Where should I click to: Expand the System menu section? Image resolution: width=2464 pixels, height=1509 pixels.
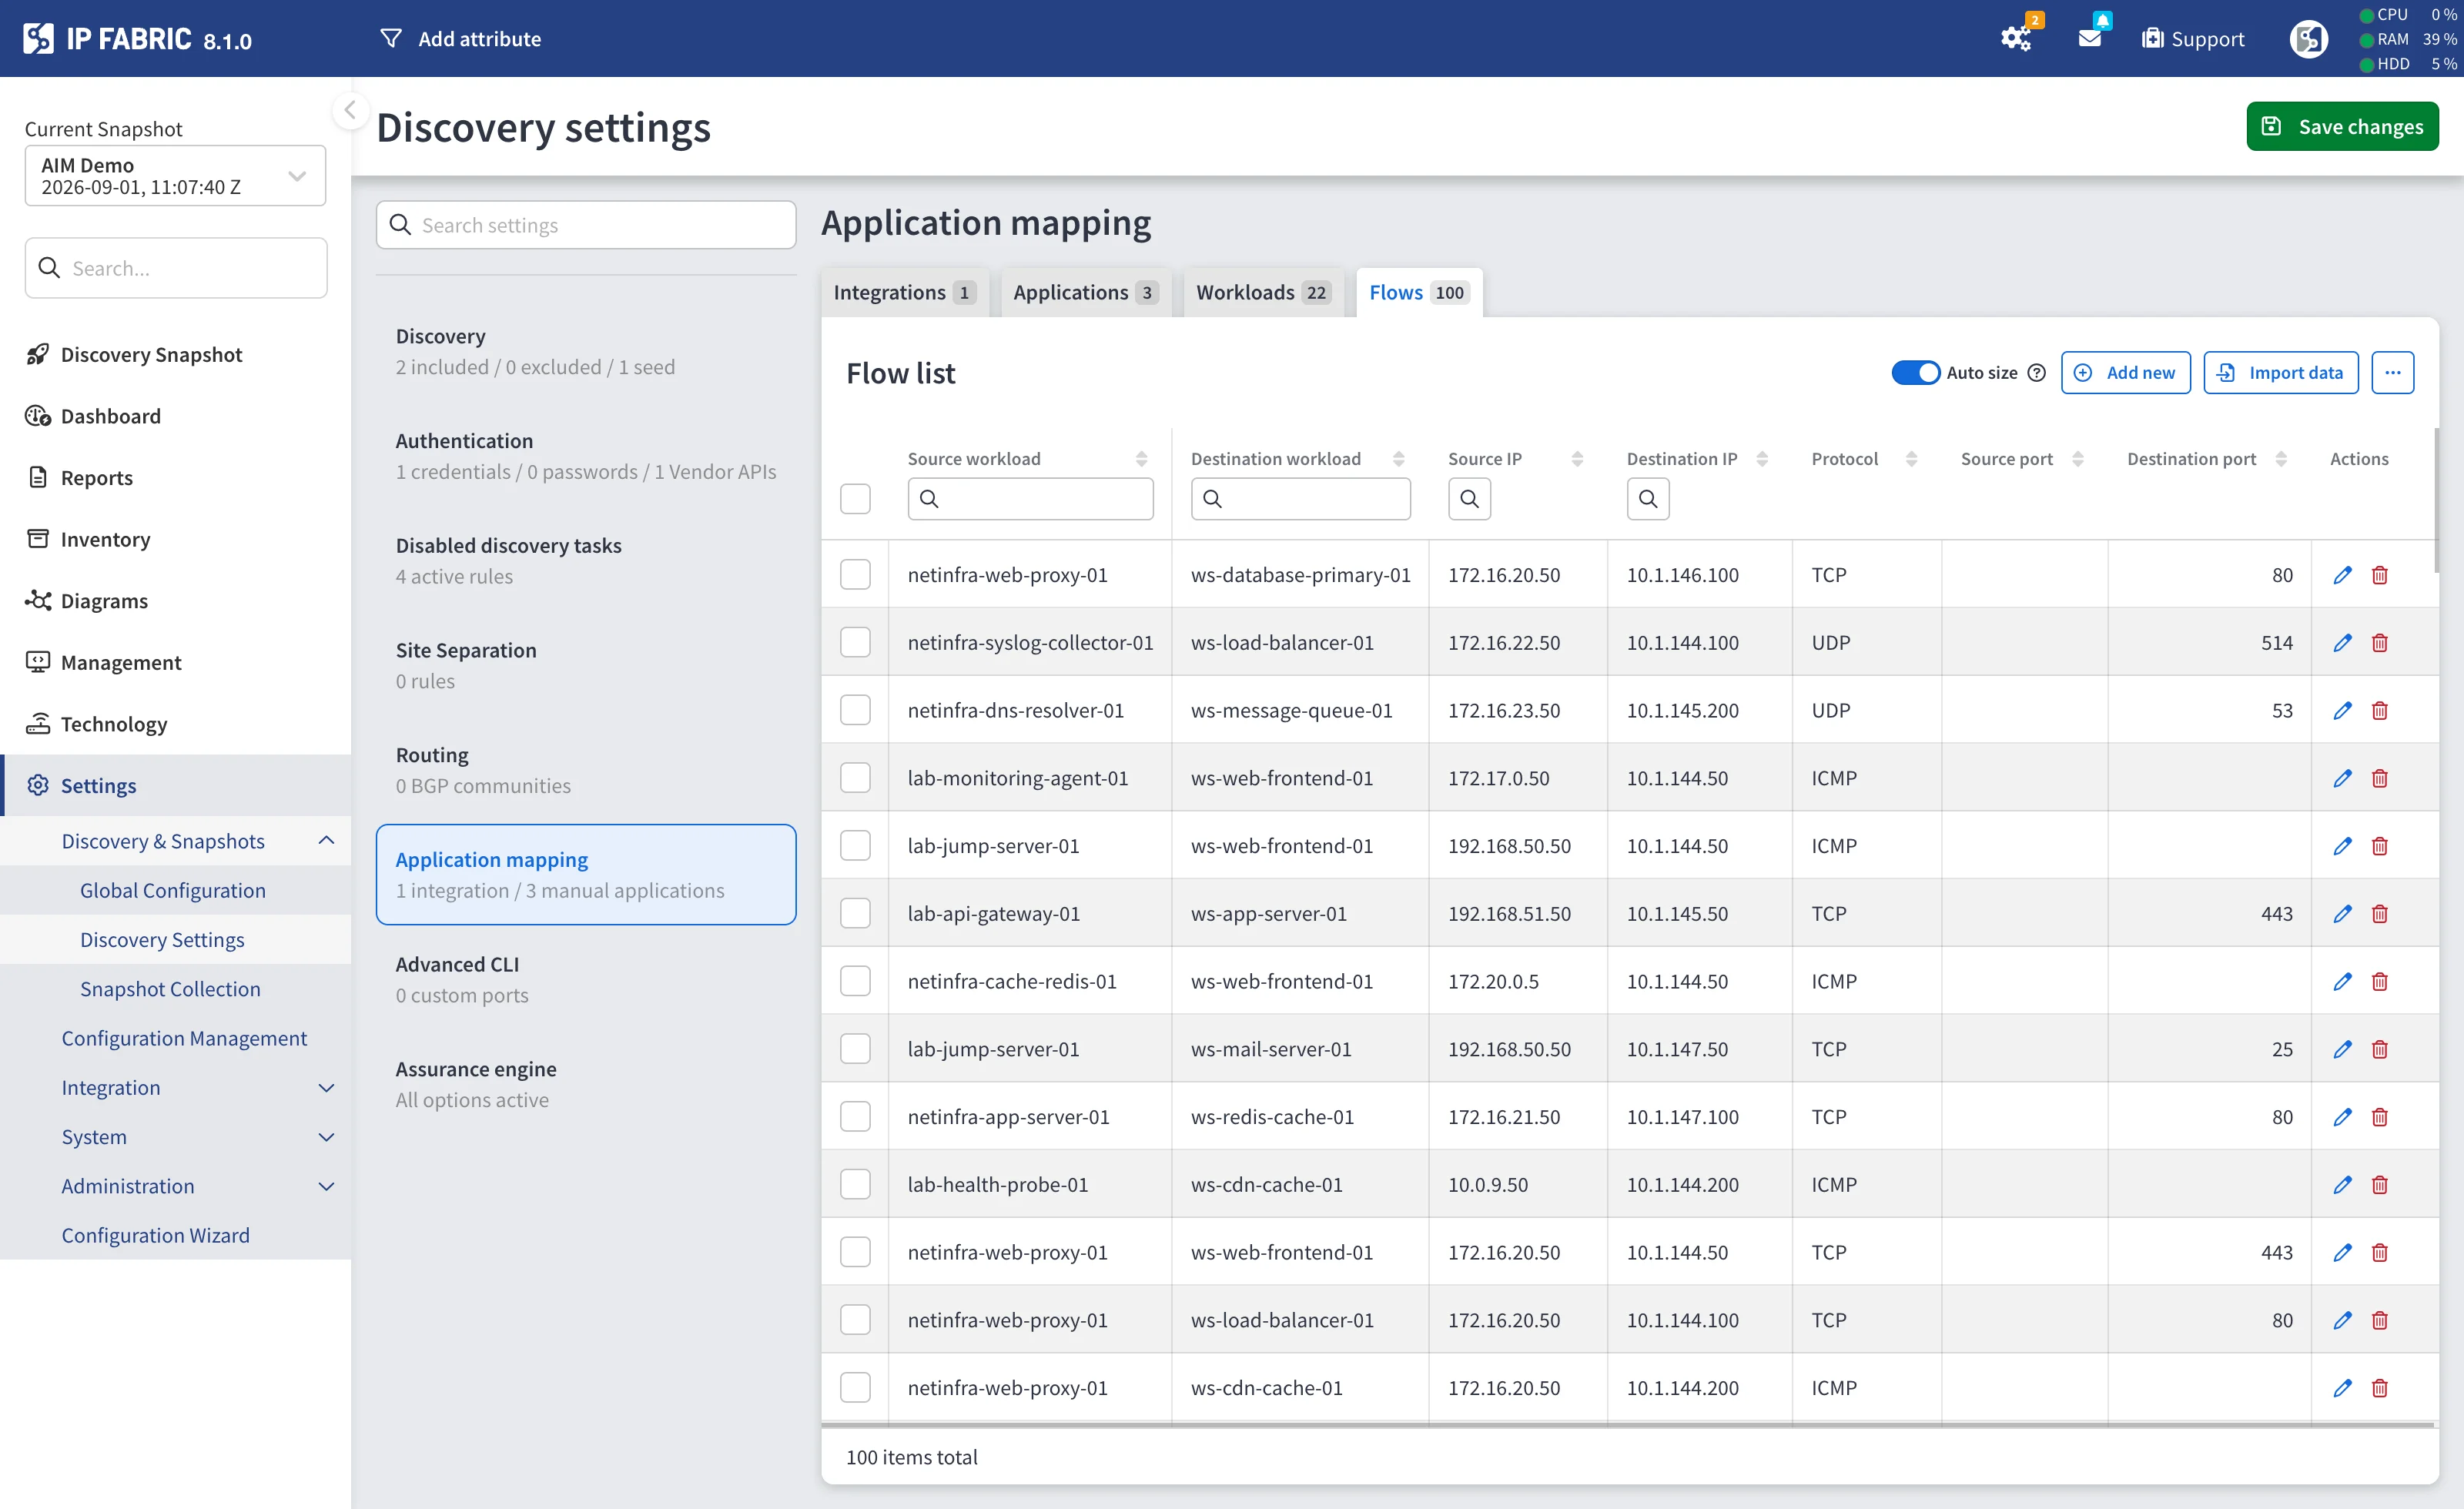click(326, 1137)
